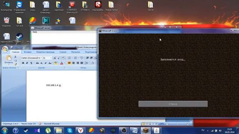This screenshot has width=239, height=134.
Task: Toggle Strikethrough formatting in Word
Action: (37, 63)
